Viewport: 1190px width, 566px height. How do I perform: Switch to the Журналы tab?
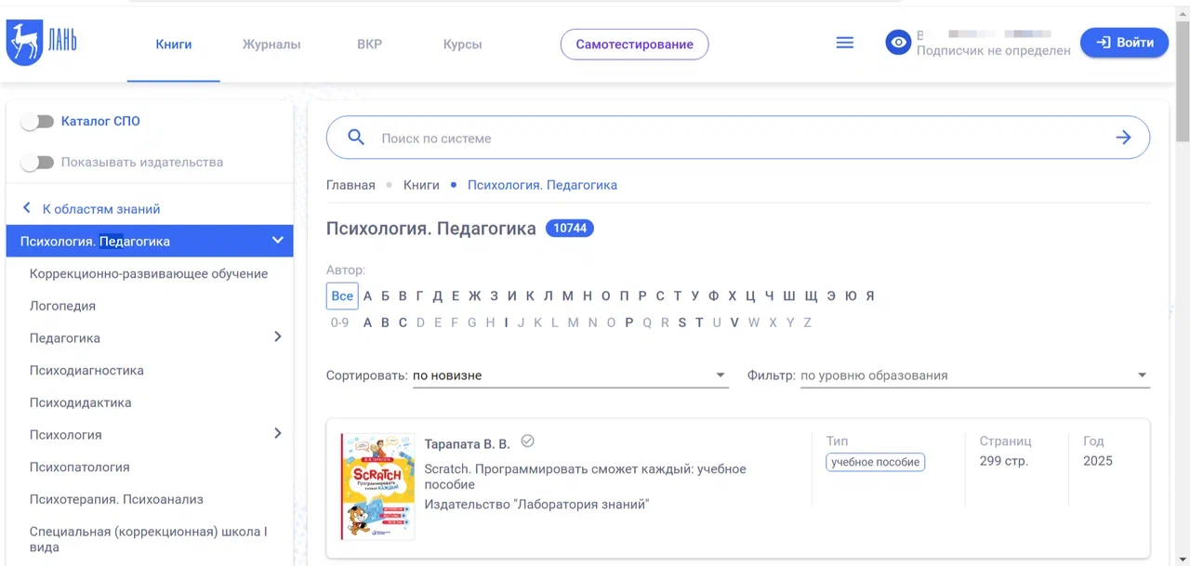(271, 44)
